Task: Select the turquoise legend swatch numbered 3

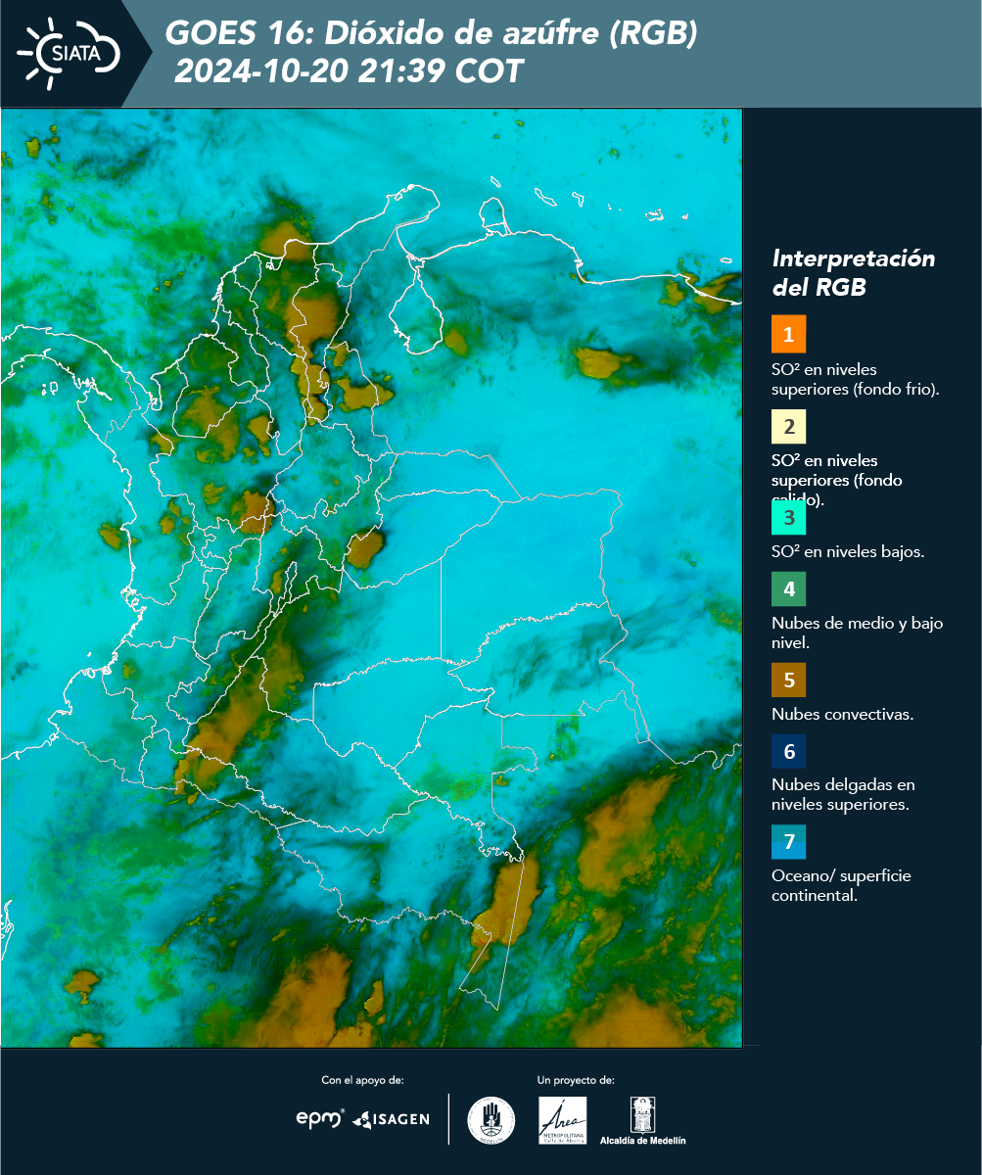Action: click(788, 517)
